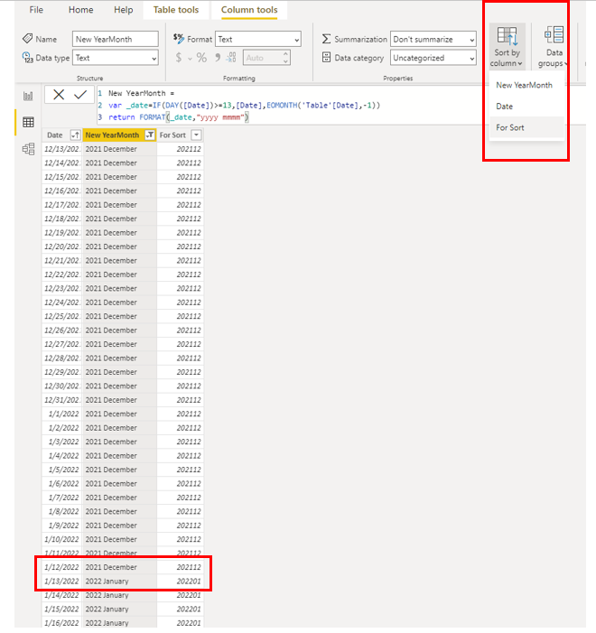This screenshot has width=596, height=633.
Task: Switch to the Home tab
Action: tap(80, 10)
